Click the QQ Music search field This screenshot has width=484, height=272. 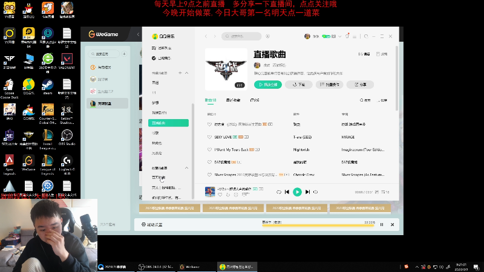click(241, 36)
